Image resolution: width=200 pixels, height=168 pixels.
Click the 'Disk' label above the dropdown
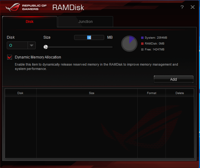coord(11,37)
